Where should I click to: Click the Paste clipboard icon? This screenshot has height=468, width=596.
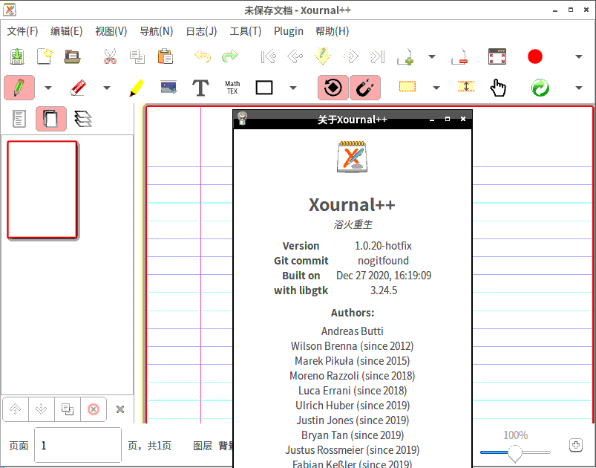pyautogui.click(x=166, y=56)
